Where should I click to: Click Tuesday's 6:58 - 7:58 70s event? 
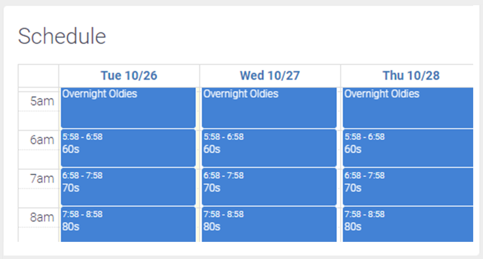point(128,187)
